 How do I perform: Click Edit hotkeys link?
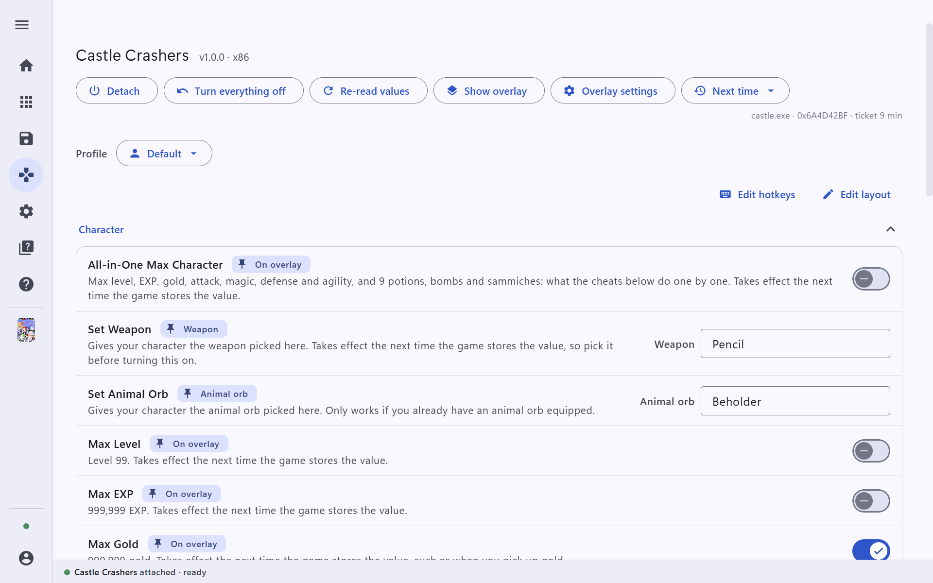click(758, 195)
